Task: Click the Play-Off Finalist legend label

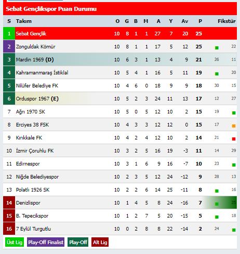Action: pyautogui.click(x=46, y=242)
